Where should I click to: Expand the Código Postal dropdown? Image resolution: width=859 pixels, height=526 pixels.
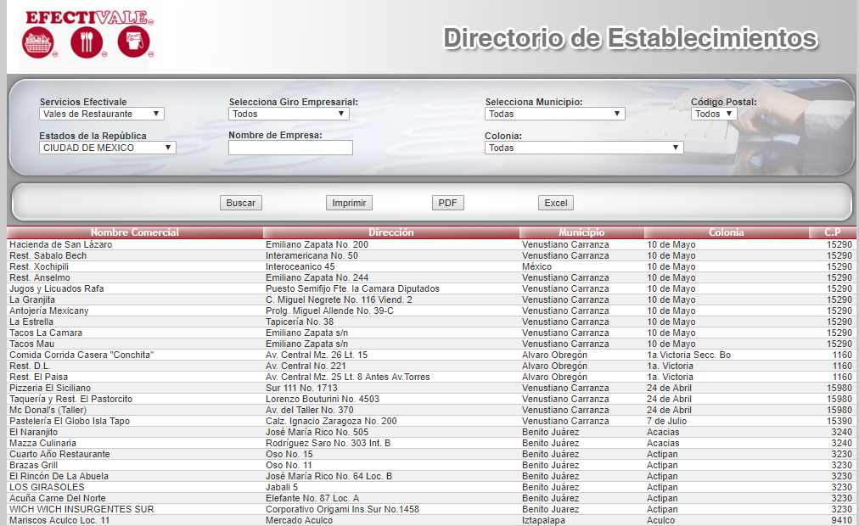(713, 114)
